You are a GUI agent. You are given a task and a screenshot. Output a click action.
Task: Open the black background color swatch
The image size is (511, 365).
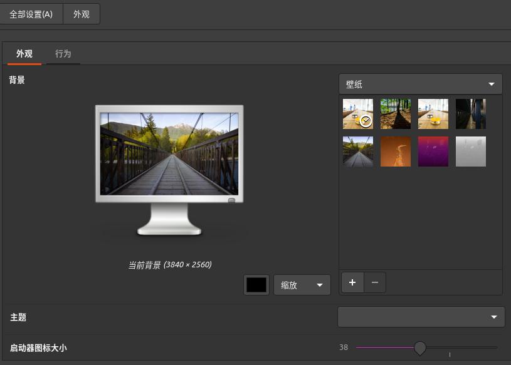[256, 284]
